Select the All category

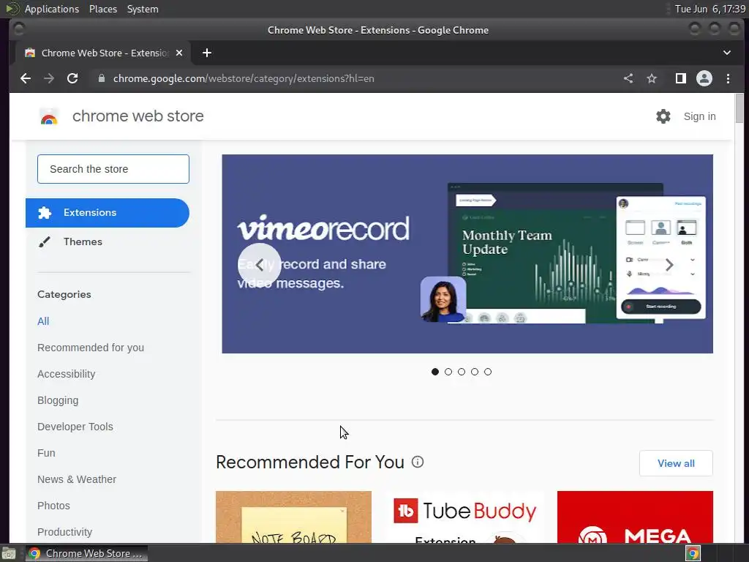(43, 321)
